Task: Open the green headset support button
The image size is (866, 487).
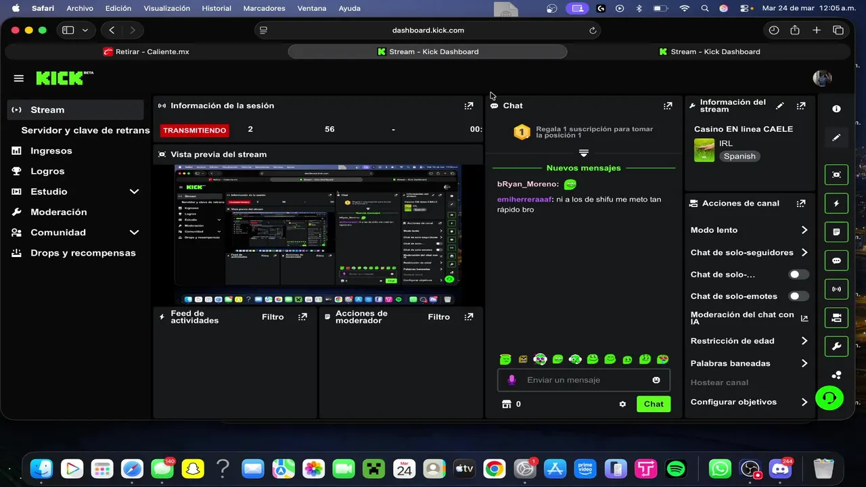Action: coord(829,398)
